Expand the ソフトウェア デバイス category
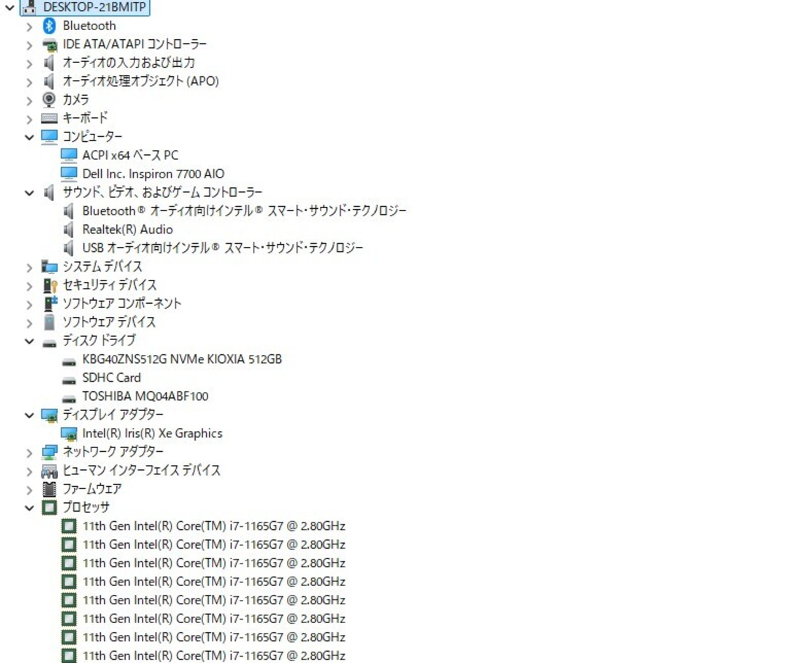800x663 pixels. click(29, 323)
